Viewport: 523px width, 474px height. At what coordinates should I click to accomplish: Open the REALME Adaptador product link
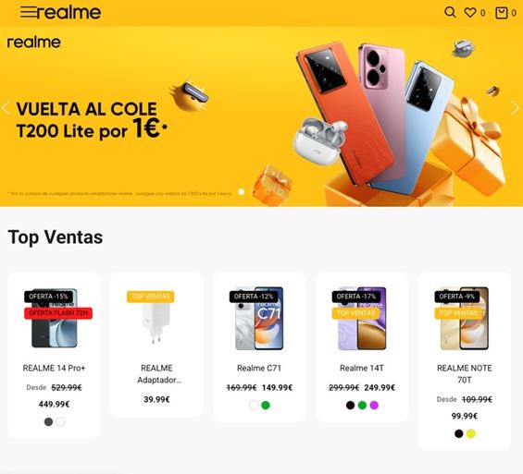click(156, 374)
